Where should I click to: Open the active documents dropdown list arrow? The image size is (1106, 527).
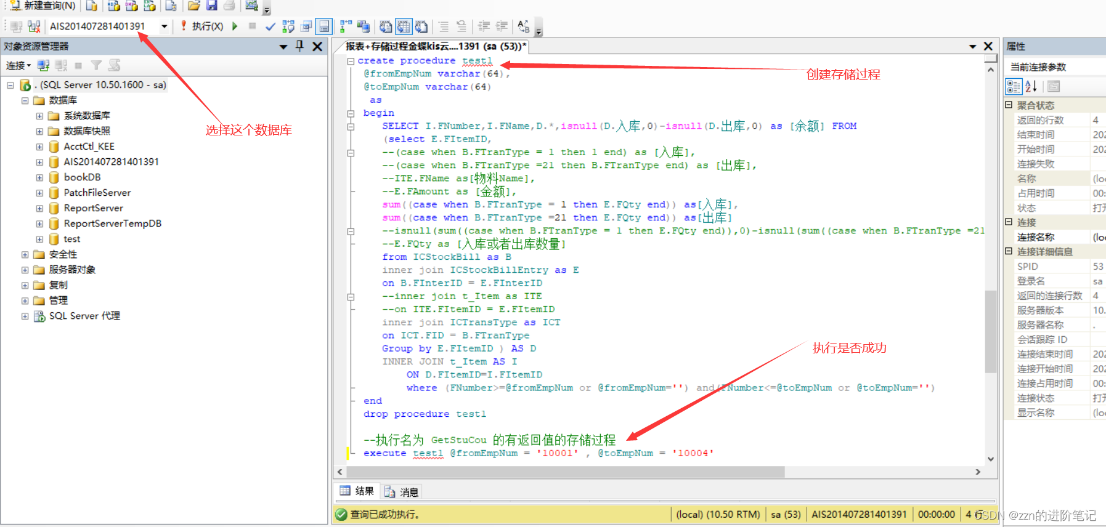click(972, 46)
